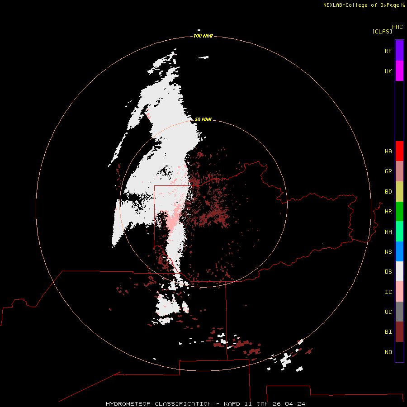The height and width of the screenshot is (407, 407).
Task: Choose the WS blue legend swatch
Action: point(399,251)
